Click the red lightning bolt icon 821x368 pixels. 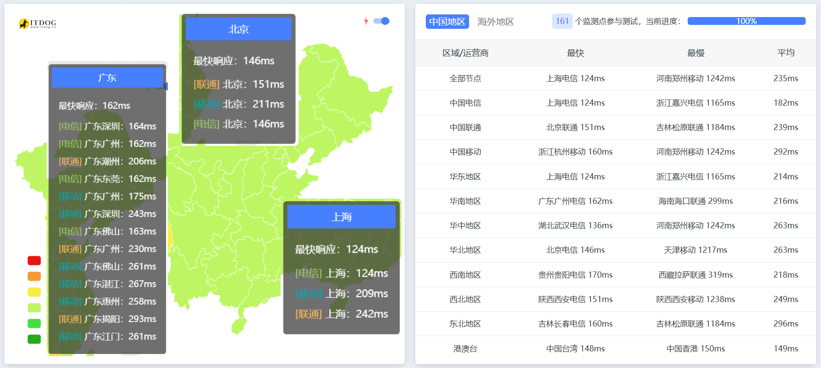366,21
